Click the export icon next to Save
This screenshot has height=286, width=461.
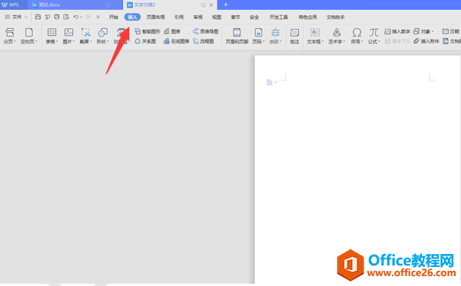(x=47, y=17)
